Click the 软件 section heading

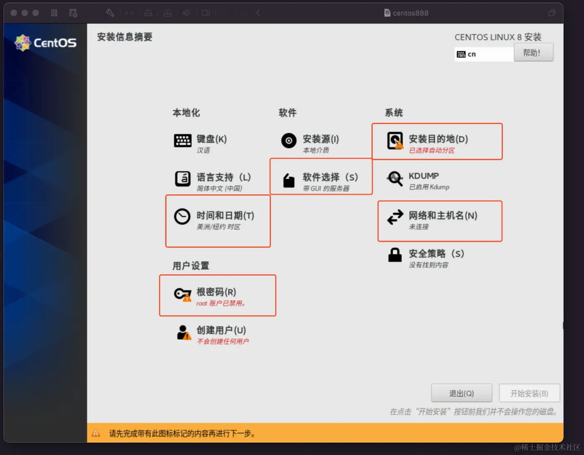coord(288,113)
